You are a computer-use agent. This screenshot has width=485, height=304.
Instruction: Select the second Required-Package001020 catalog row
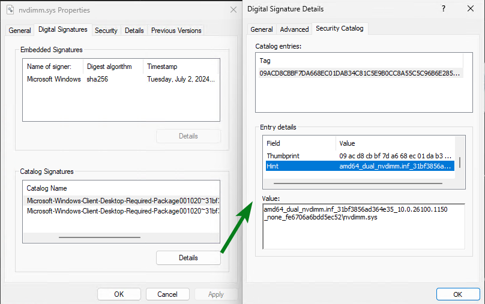(122, 211)
